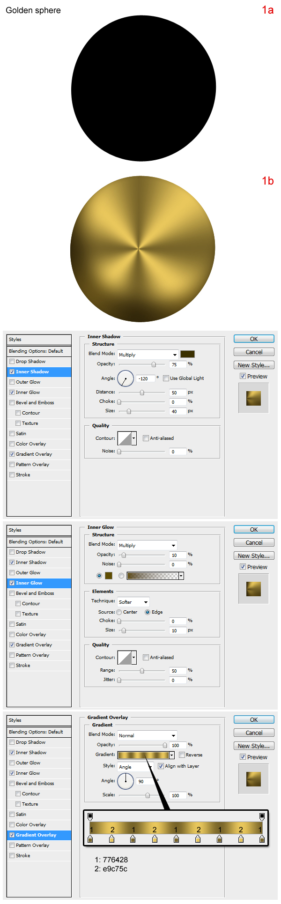
Task: Click Inner Shadow contour curve thumbnail
Action: pyautogui.click(x=125, y=438)
